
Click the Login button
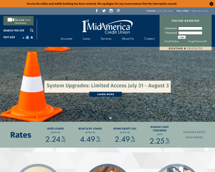[182, 37]
